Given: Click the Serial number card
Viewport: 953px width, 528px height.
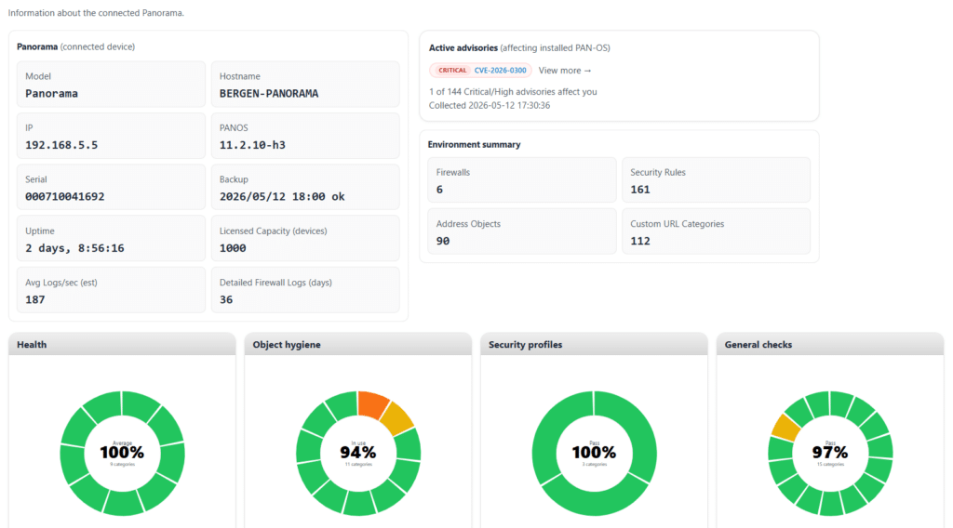Looking at the screenshot, I should (112, 188).
